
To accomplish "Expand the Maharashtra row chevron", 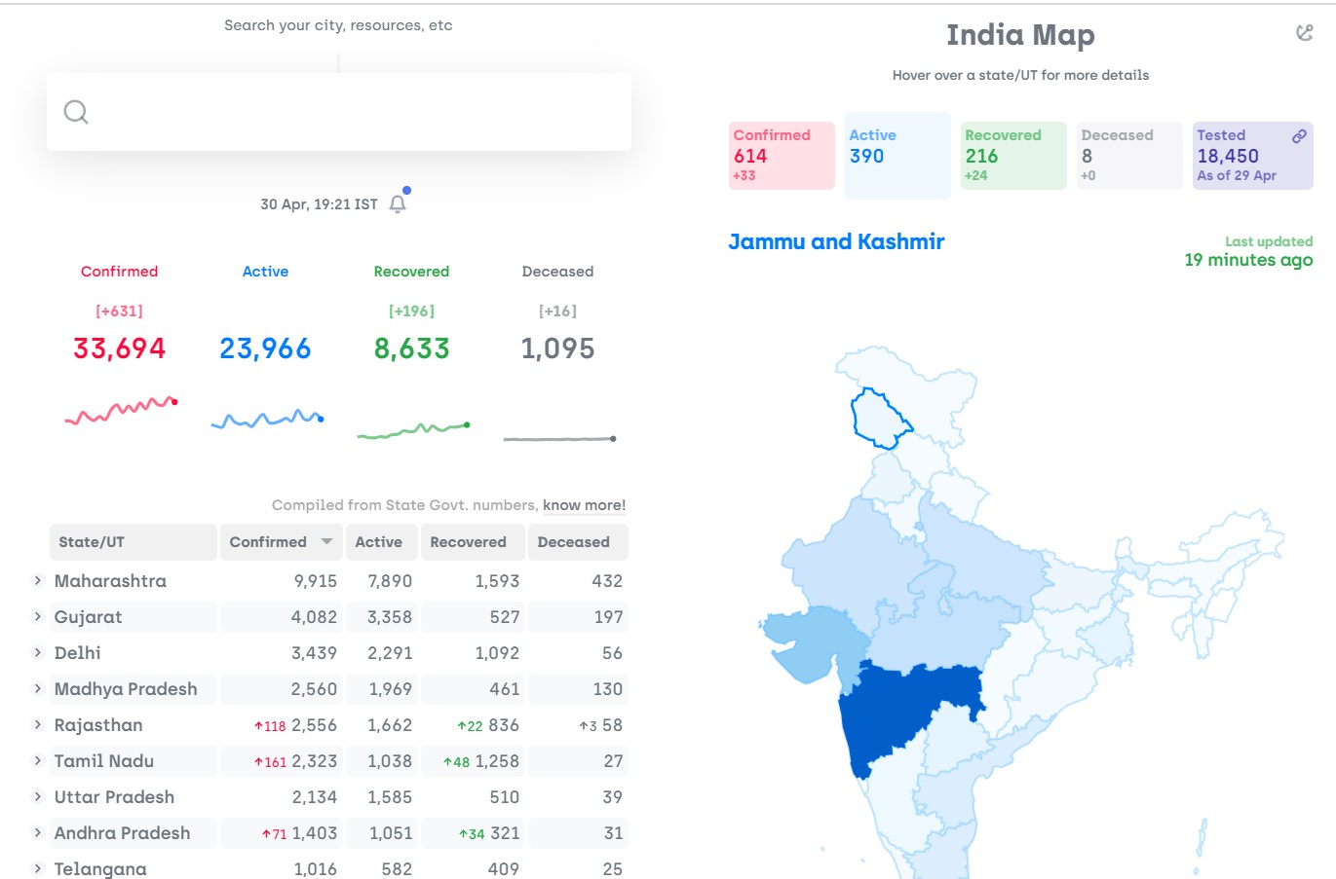I will 38,580.
